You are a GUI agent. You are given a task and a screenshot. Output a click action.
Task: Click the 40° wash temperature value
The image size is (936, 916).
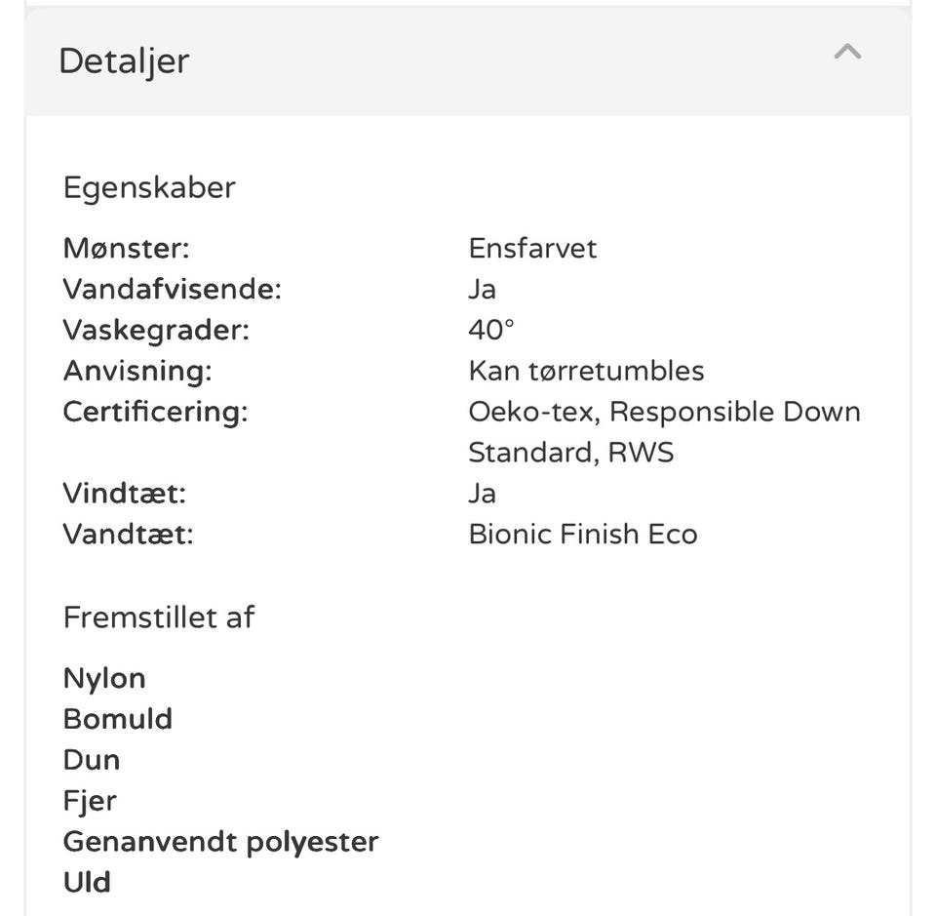pyautogui.click(x=490, y=330)
